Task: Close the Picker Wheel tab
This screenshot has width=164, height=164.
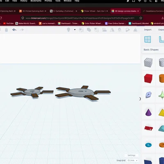Action: pyautogui.click(x=107, y=11)
